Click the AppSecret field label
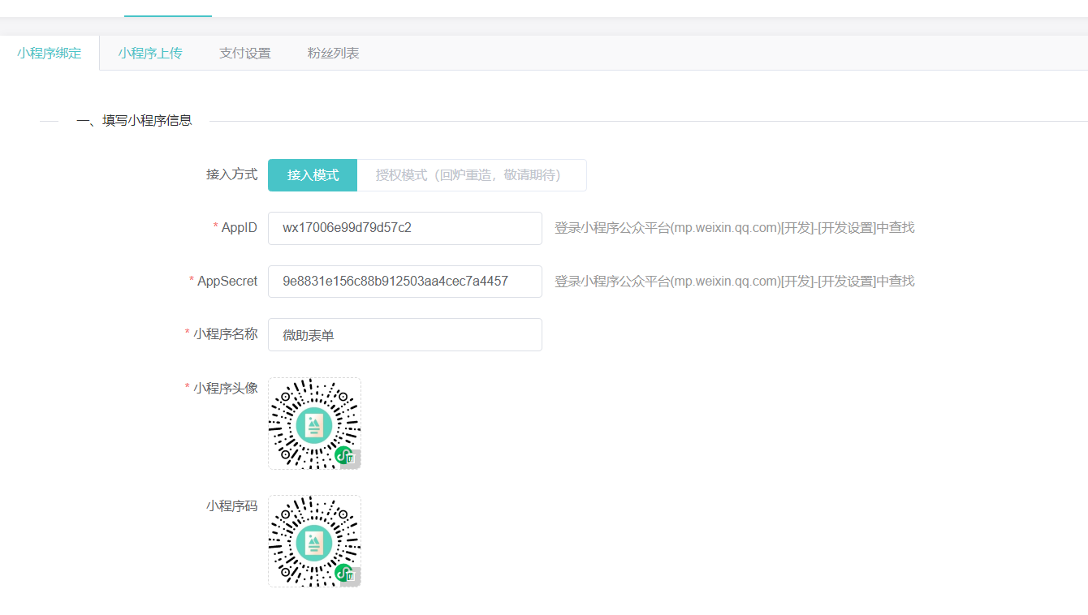Image resolution: width=1088 pixels, height=615 pixels. point(227,282)
